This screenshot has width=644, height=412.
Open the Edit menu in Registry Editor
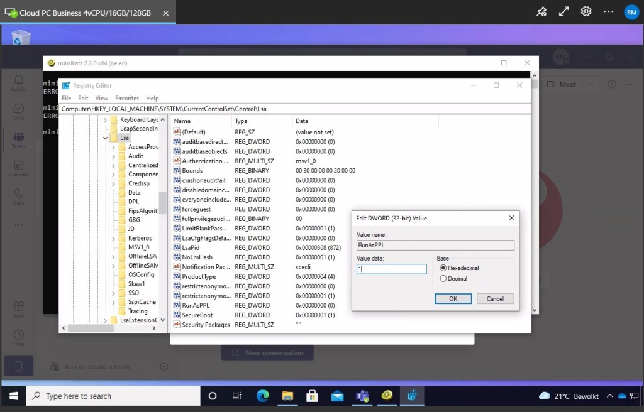click(84, 98)
